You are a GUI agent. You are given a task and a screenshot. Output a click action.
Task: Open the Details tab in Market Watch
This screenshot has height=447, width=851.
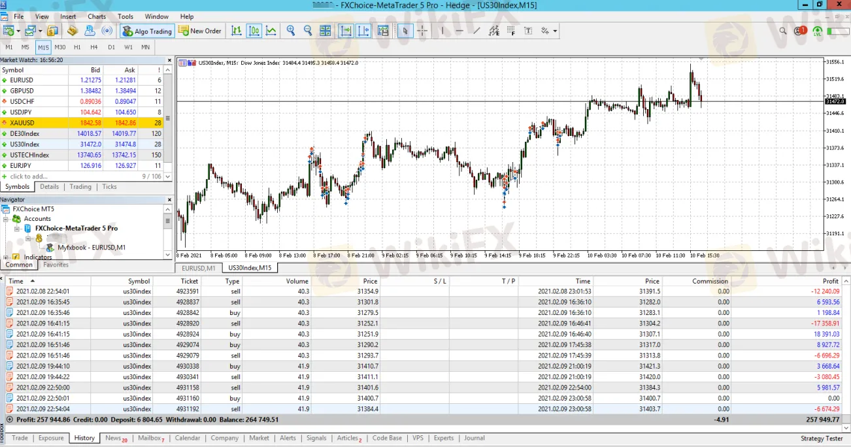tap(50, 187)
